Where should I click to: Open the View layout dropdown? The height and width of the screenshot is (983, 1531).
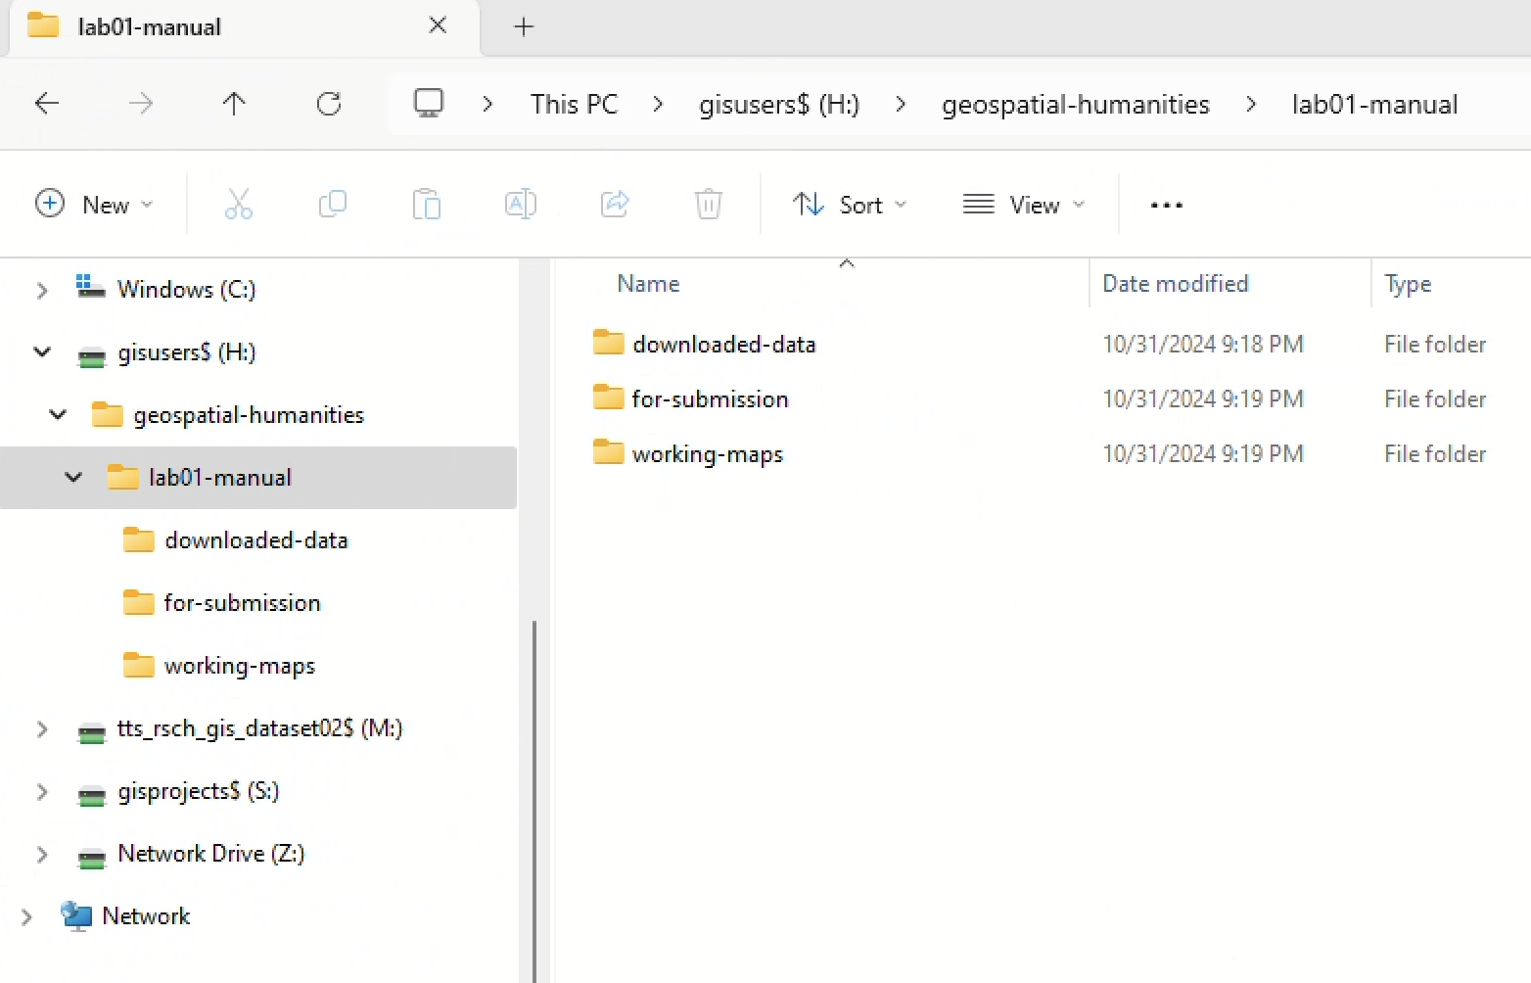[x=1024, y=204]
